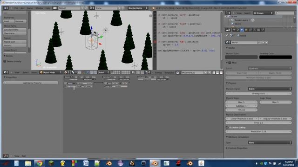Click the black Ambient Color swatch
The width and height of the screenshot is (298, 167).
tap(276, 57)
